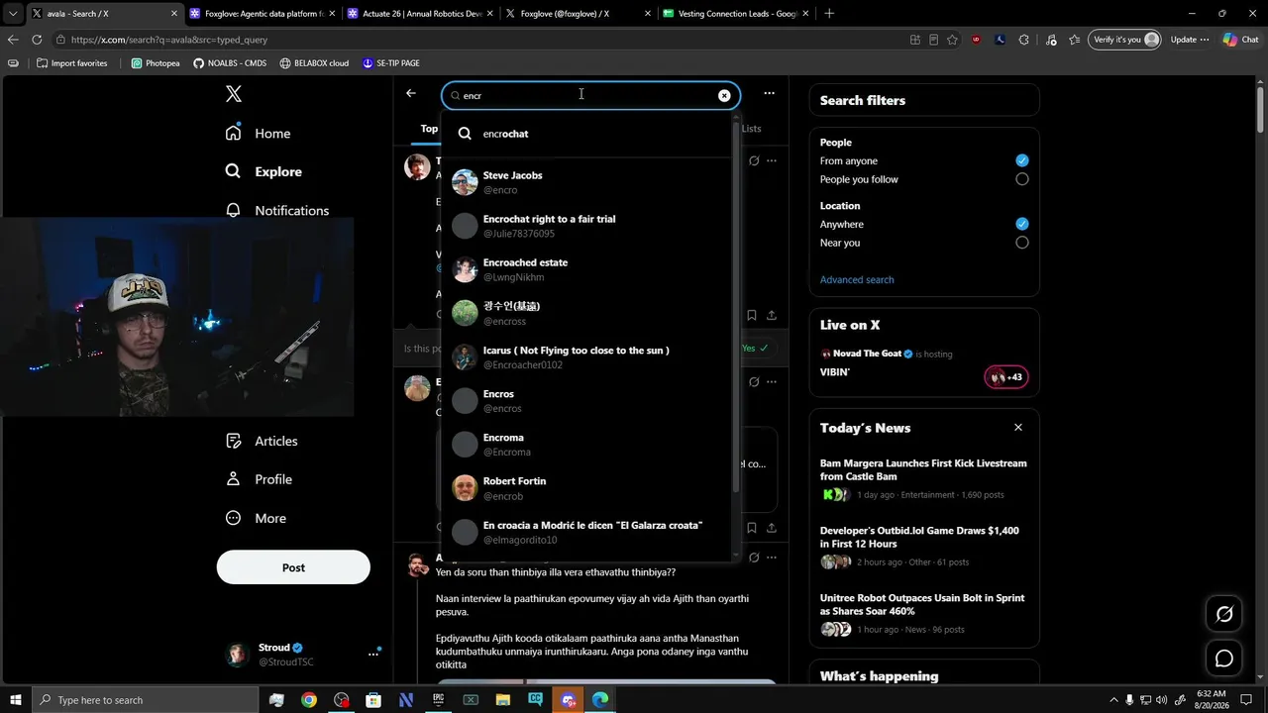Screen dimensions: 1268x713
Task: Open the Advanced search link
Action: pos(857,279)
